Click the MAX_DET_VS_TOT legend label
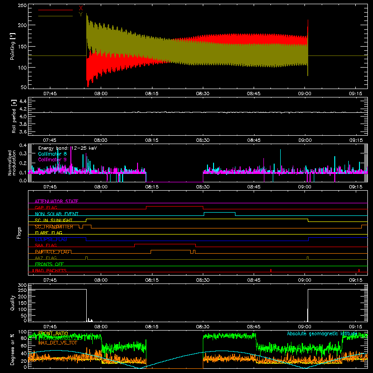The height and width of the screenshot is (373, 373). tap(58, 343)
